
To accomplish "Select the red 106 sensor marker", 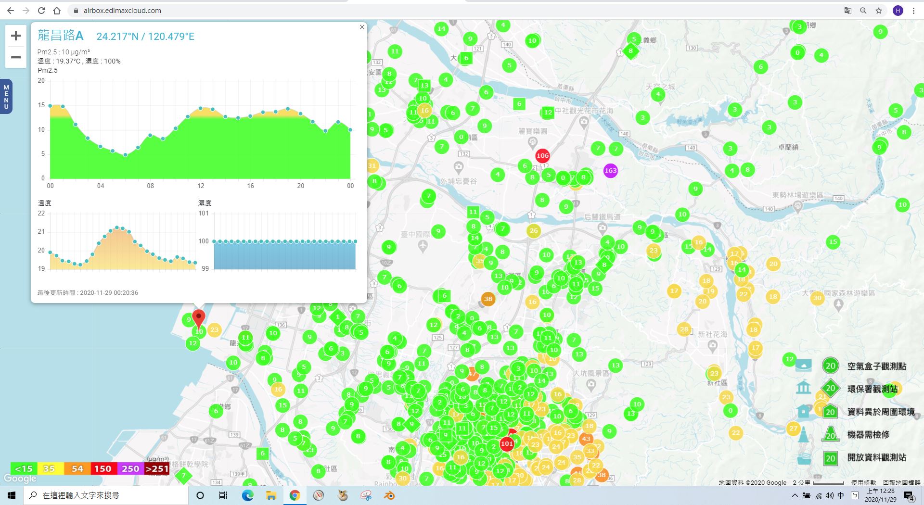I will pyautogui.click(x=542, y=155).
